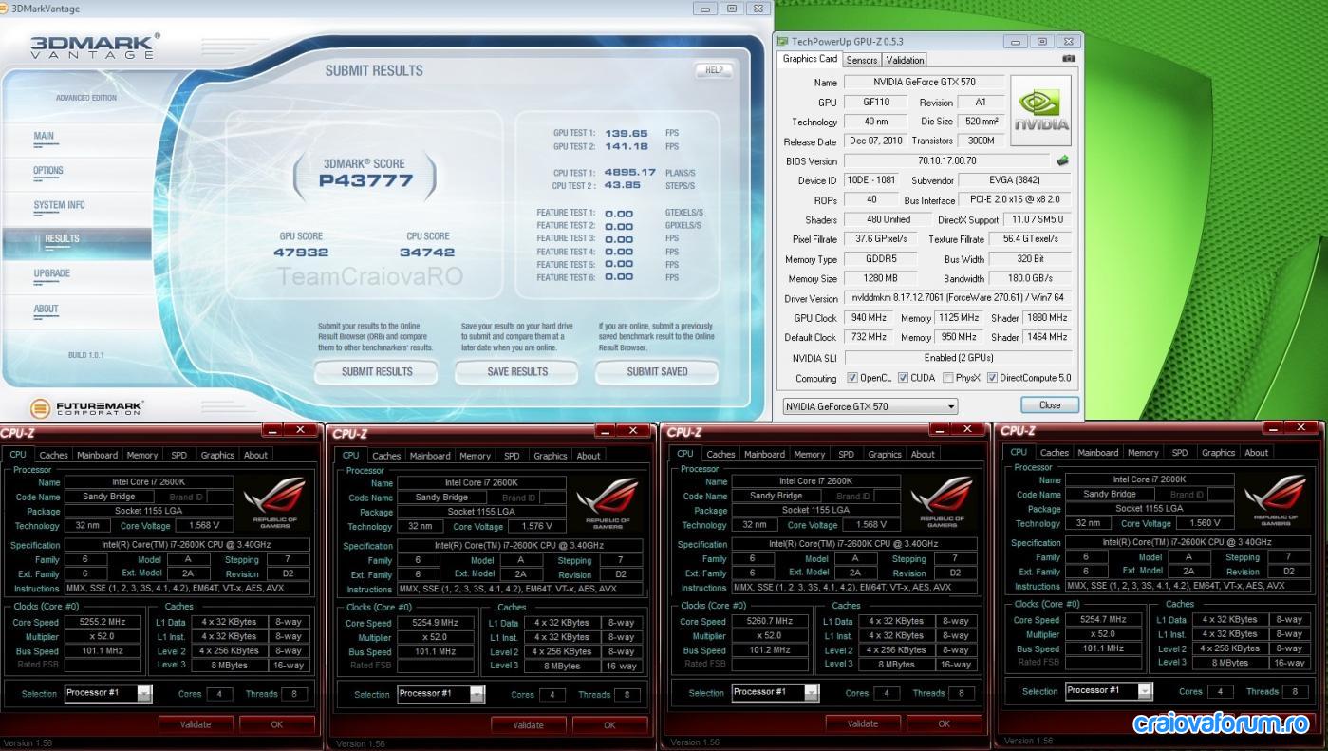
Task: Toggle the CUDA checkbox in GPU-Z
Action: click(903, 378)
